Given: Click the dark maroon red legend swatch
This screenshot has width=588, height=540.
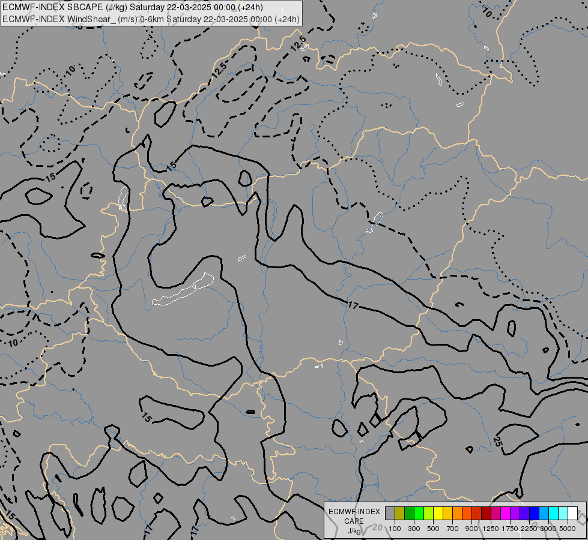Looking at the screenshot, I should coord(486,514).
